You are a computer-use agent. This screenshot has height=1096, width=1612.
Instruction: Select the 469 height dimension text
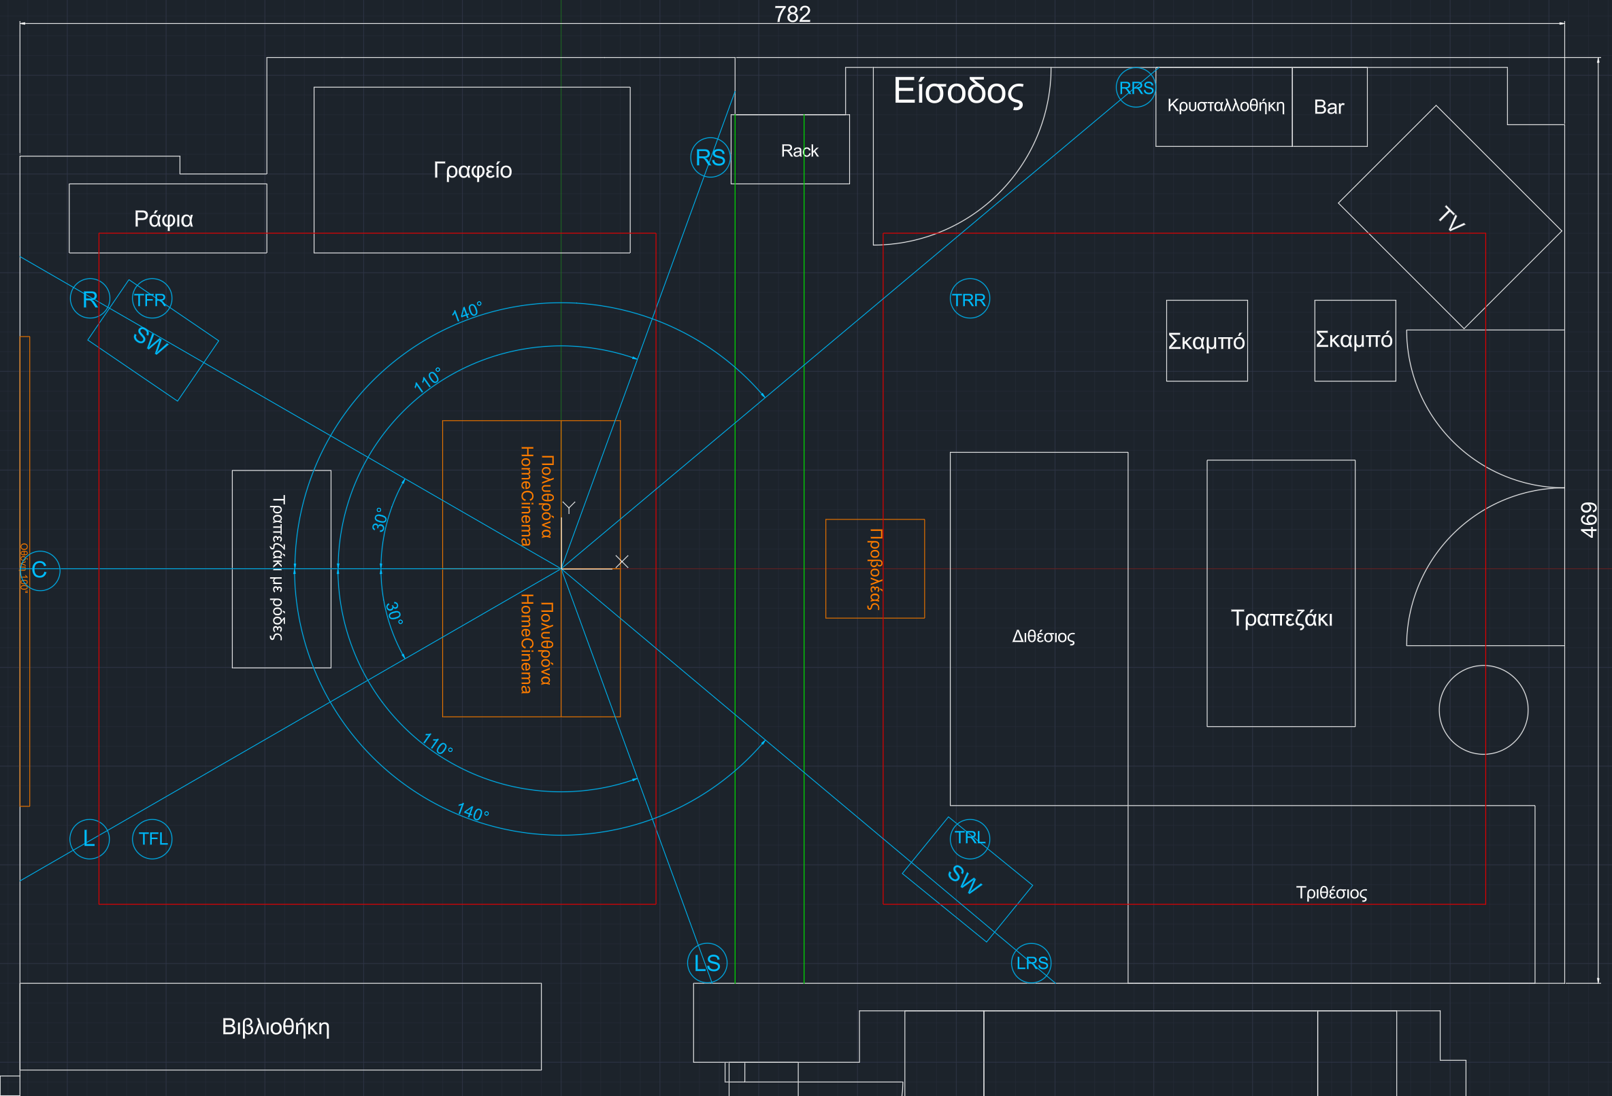tap(1588, 520)
